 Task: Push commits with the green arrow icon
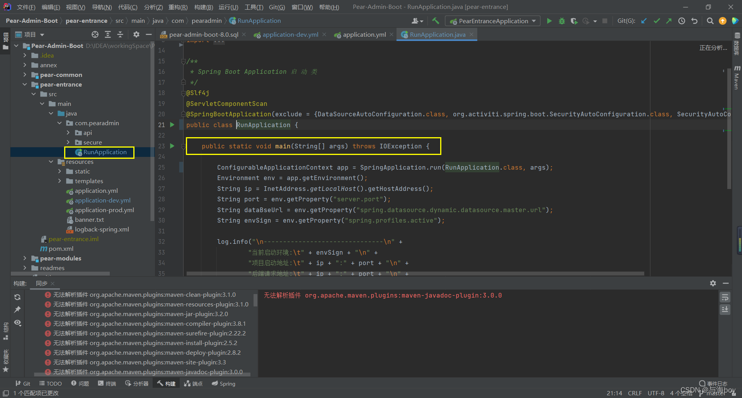669,21
